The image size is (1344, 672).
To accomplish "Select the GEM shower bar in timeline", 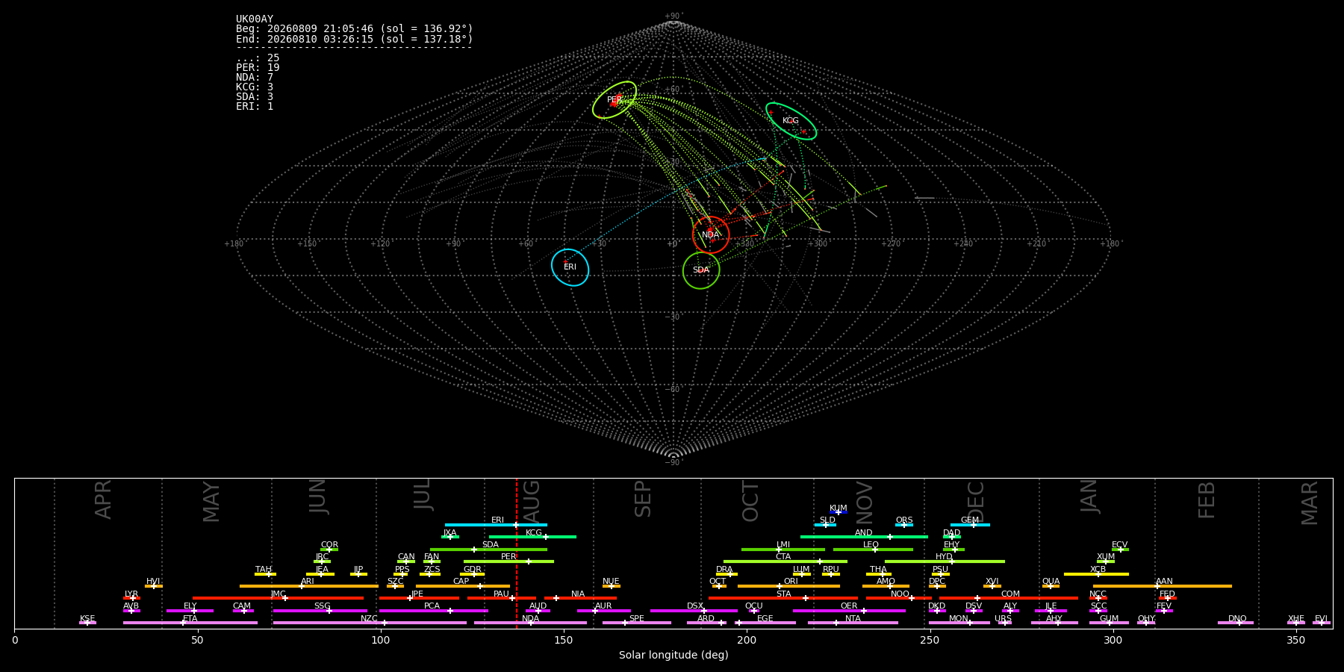I will (x=970, y=525).
